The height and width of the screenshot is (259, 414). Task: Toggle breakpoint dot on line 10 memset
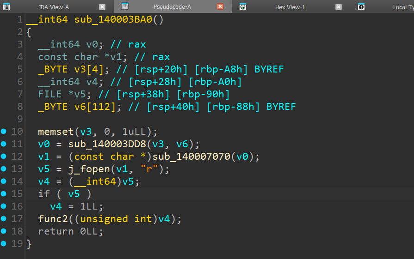(4, 132)
